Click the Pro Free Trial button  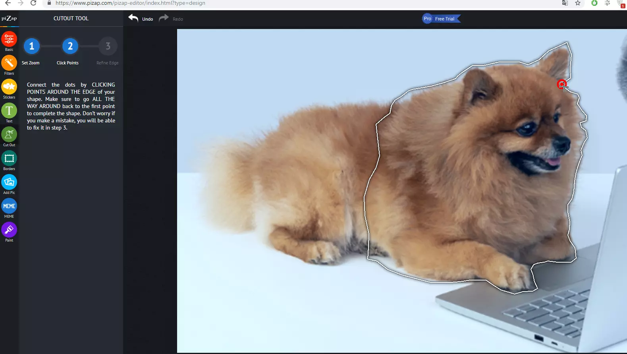point(441,19)
